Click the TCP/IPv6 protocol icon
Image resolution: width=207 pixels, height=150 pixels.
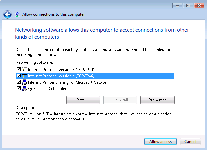24,76
